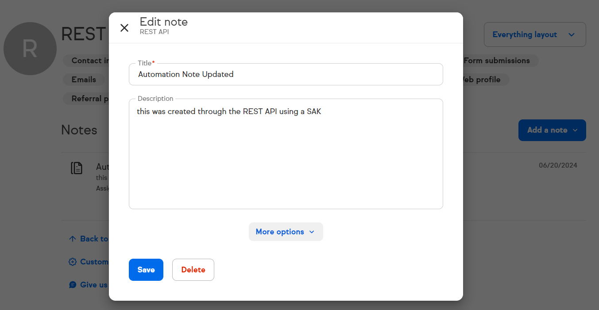Select the Emails tab
Screen dimensions: 599x310
click(84, 80)
